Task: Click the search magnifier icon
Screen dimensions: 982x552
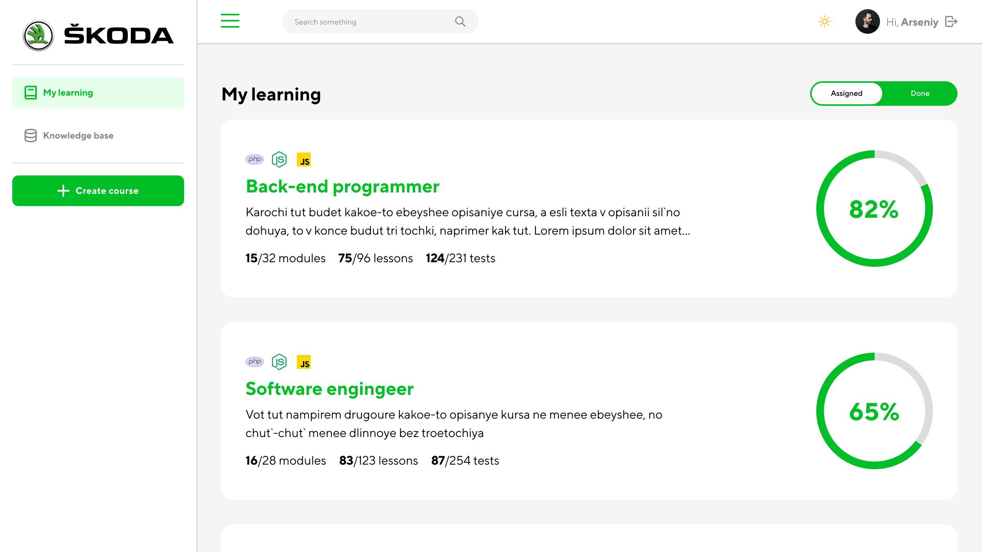Action: coord(460,21)
